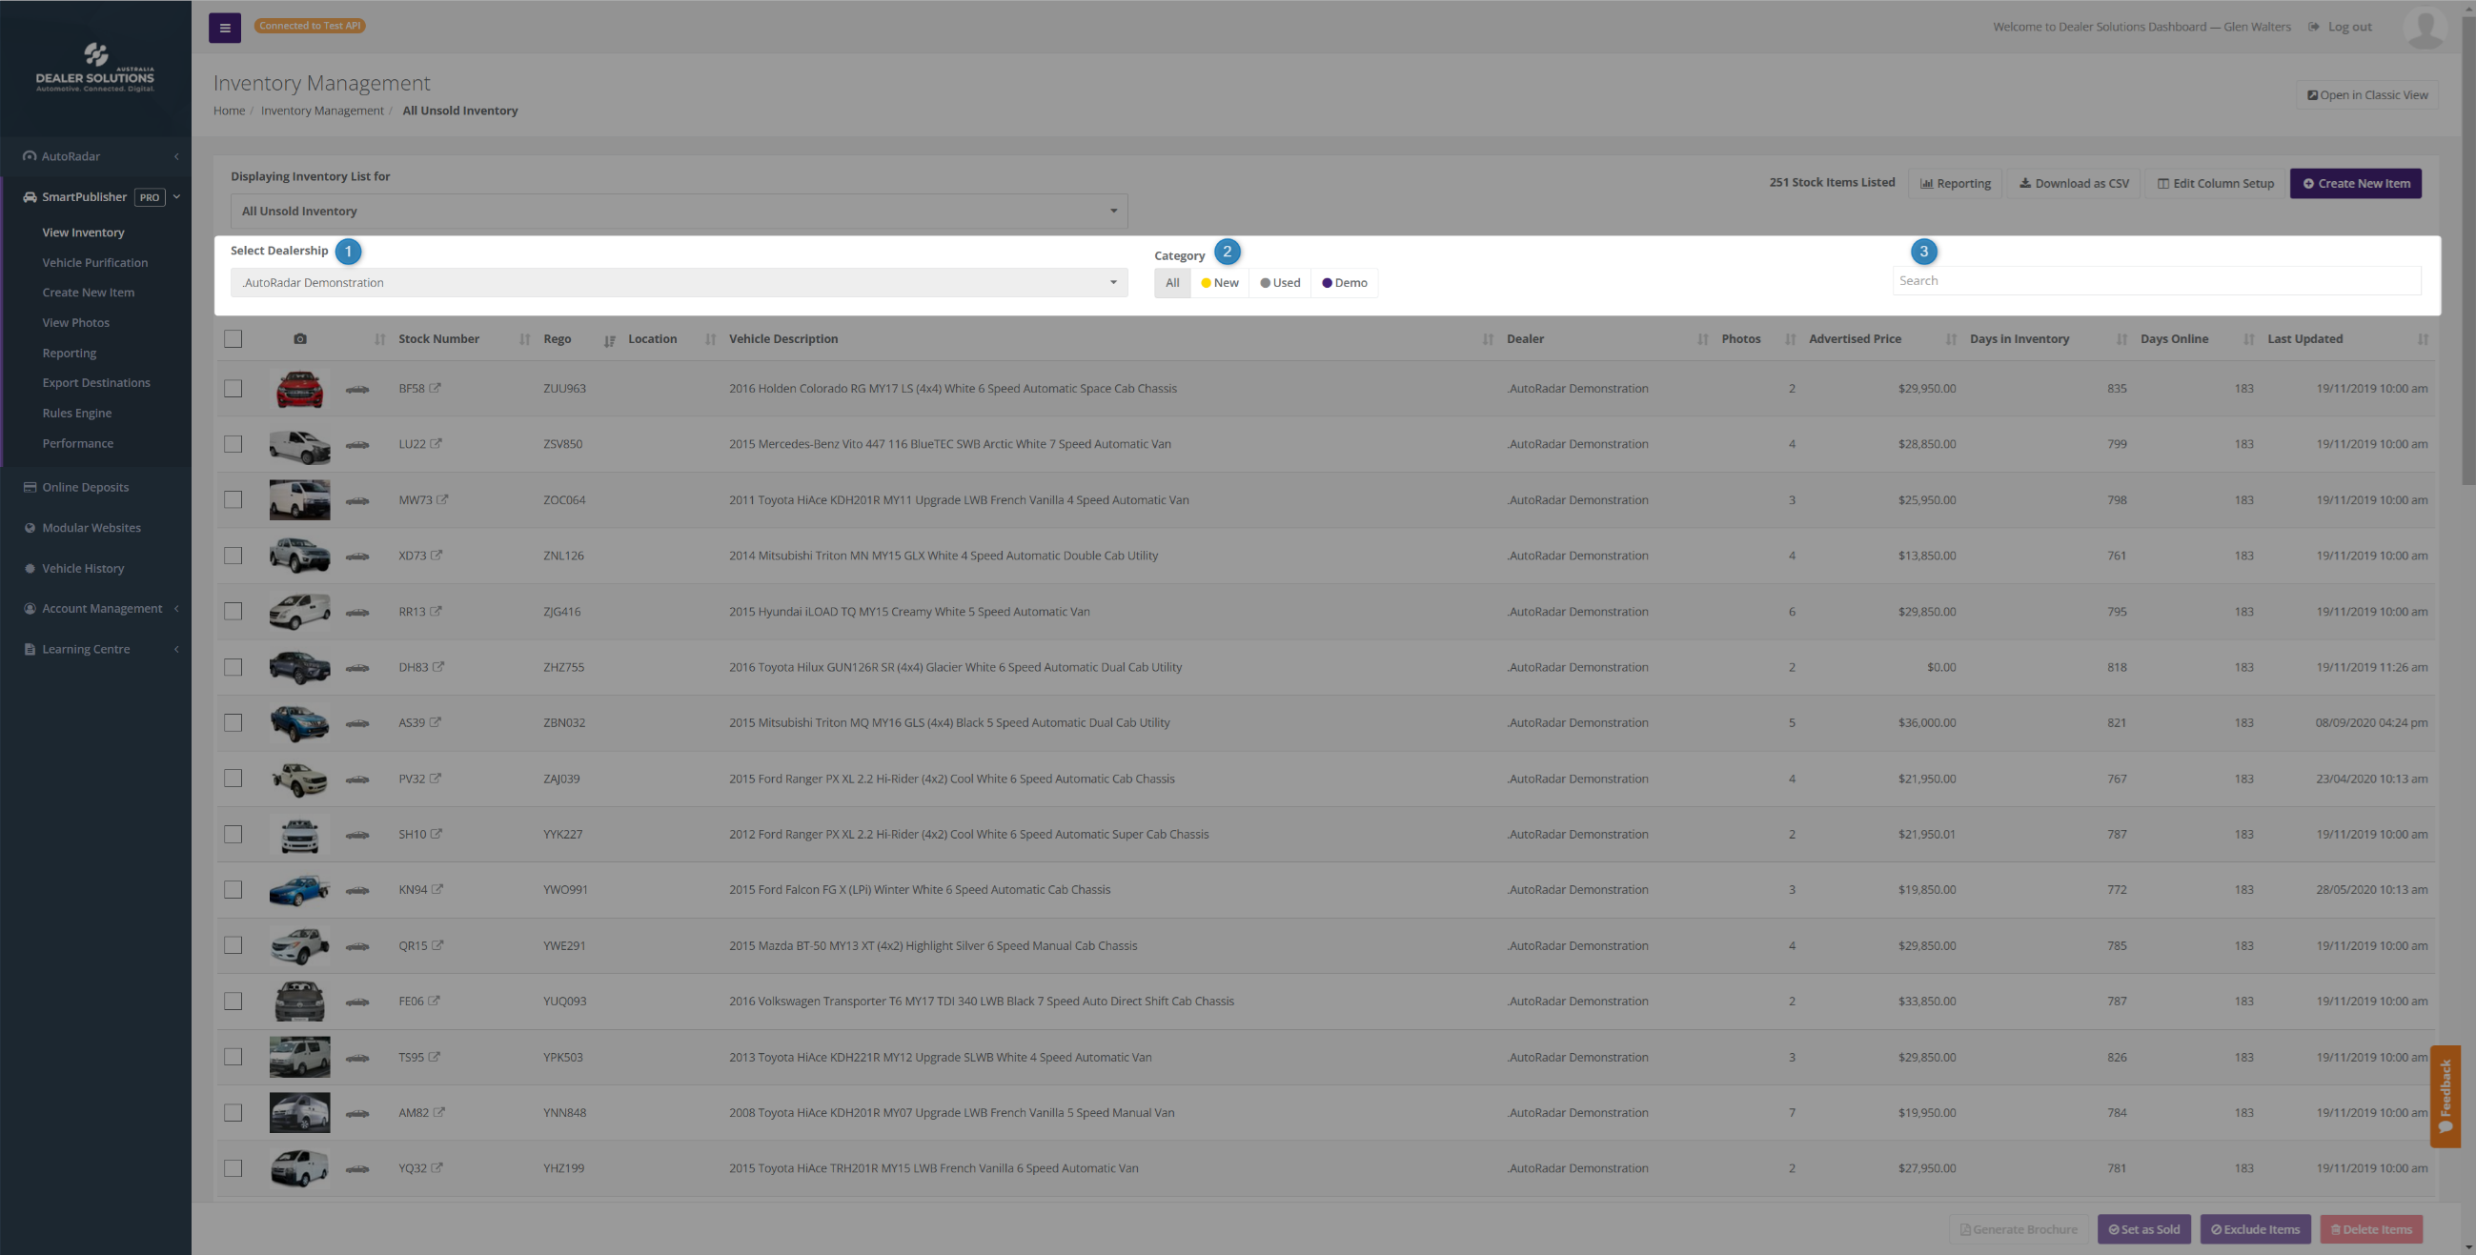The image size is (2476, 1255).
Task: Open external link icon next to FE06
Action: point(434,1002)
